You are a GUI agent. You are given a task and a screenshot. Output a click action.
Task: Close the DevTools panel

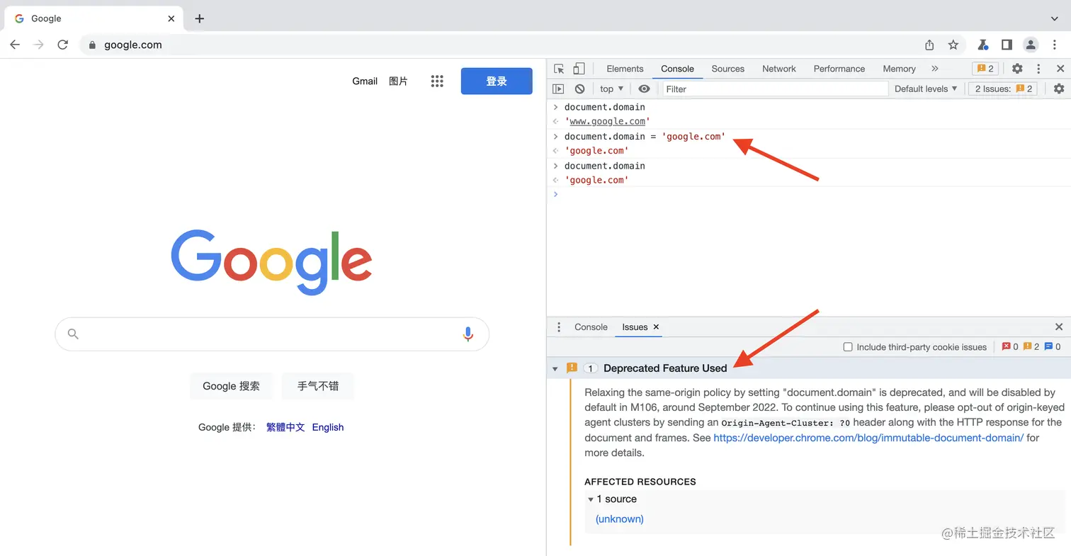pos(1060,69)
